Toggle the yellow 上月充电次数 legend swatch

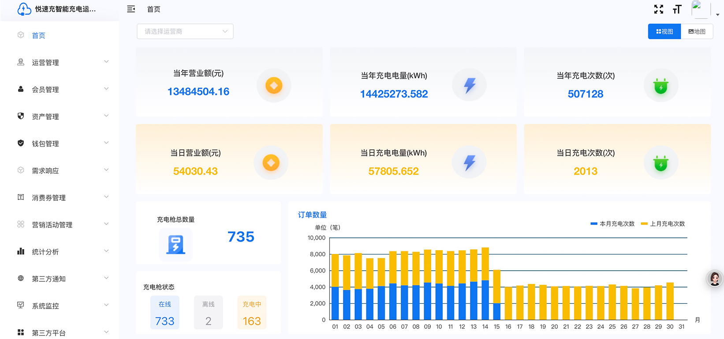[644, 224]
